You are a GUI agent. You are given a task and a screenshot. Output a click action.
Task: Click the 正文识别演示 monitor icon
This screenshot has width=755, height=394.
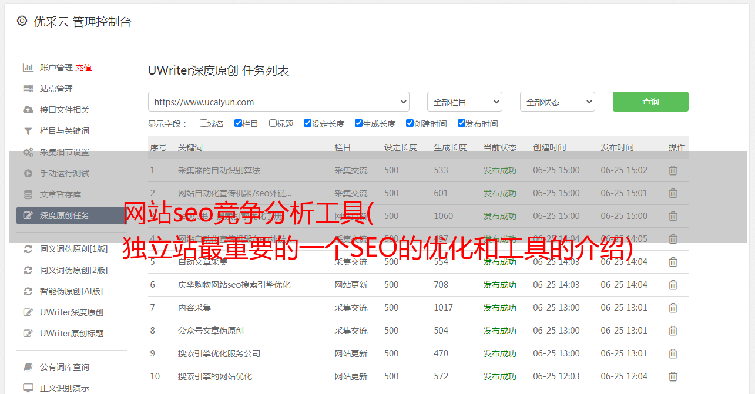click(28, 388)
